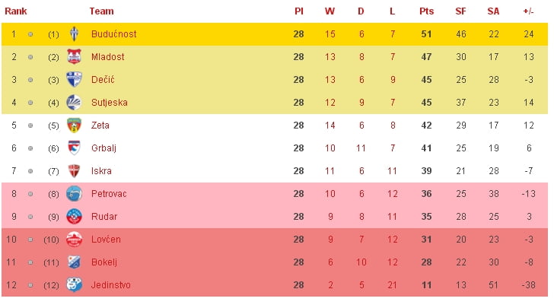This screenshot has height=308, width=554.
Task: Click the Bokelj team badge
Action: pyautogui.click(x=74, y=262)
